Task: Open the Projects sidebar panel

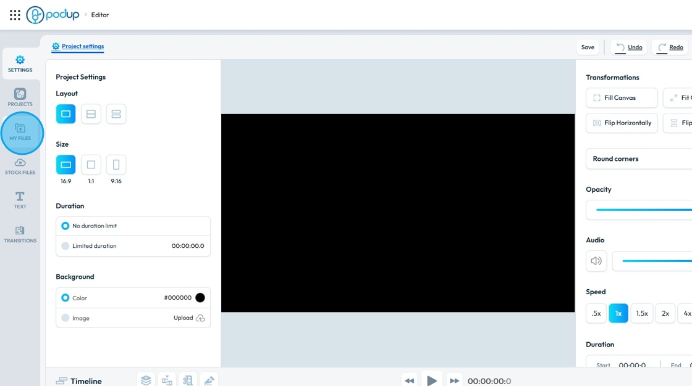Action: pyautogui.click(x=20, y=97)
